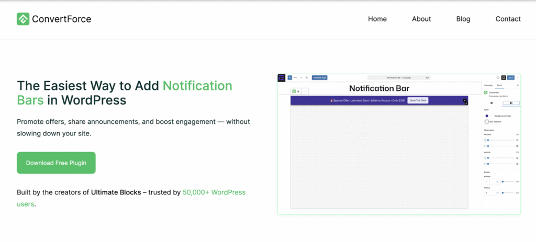
Task: Click the editor site logo in the screenshot
Action: 281,78
